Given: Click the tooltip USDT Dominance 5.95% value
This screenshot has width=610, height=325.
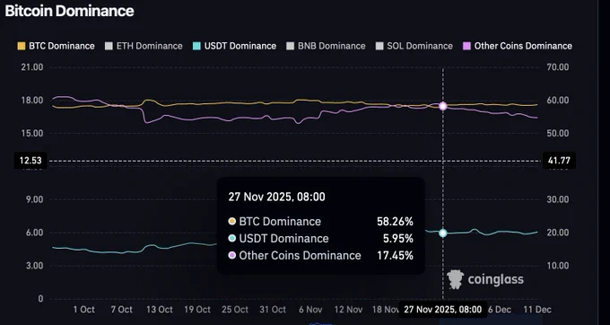Looking at the screenshot, I should [398, 238].
